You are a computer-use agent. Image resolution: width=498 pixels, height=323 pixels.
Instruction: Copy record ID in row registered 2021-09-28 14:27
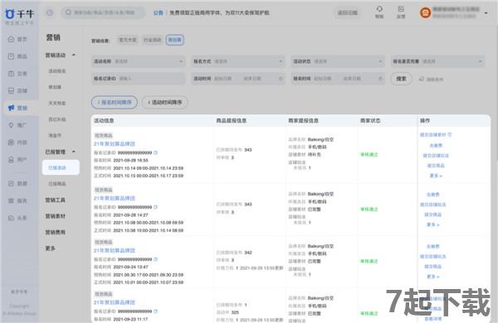coord(156,207)
